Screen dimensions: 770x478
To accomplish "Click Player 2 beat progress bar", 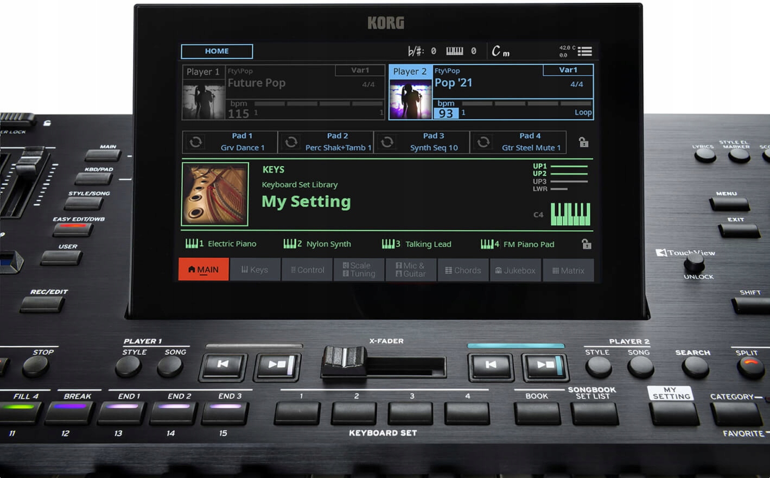I will (x=526, y=103).
